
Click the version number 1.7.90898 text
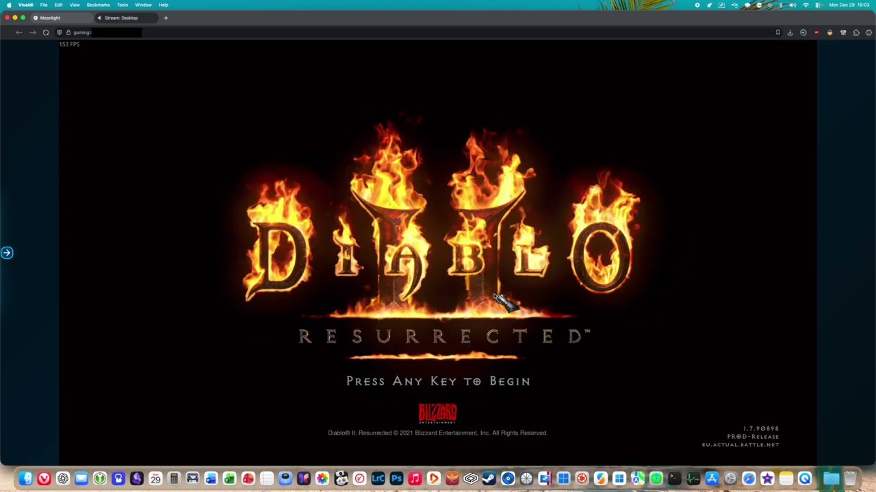761,428
